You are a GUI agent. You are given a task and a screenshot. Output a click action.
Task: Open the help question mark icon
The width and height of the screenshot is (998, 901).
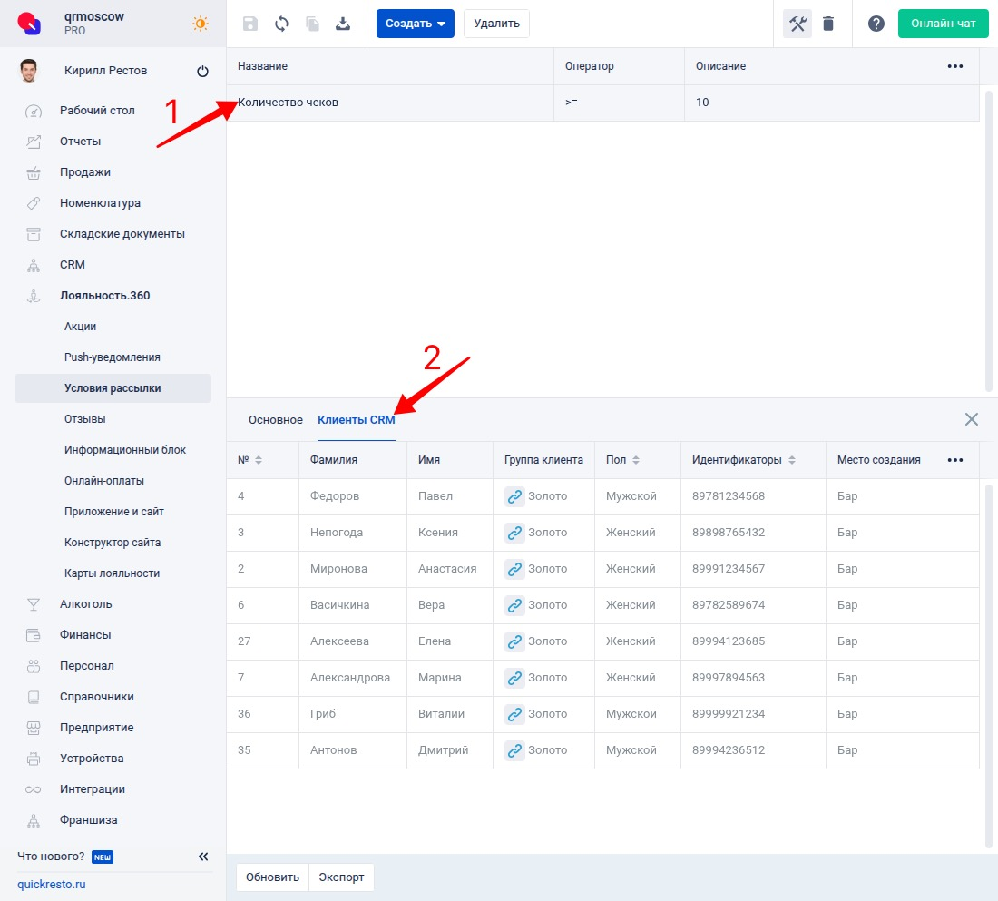point(876,24)
